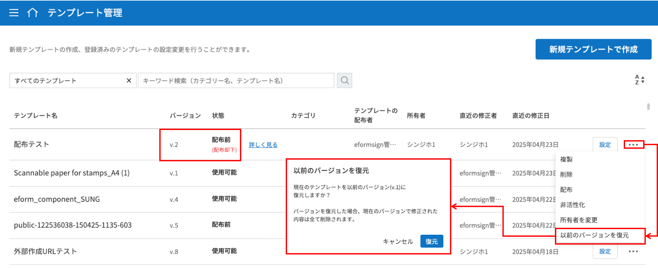
Task: Open more options for 配布テスト row
Action: click(633, 145)
